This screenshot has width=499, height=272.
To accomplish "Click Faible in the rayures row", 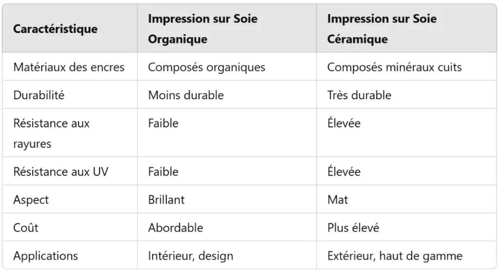I will [163, 123].
